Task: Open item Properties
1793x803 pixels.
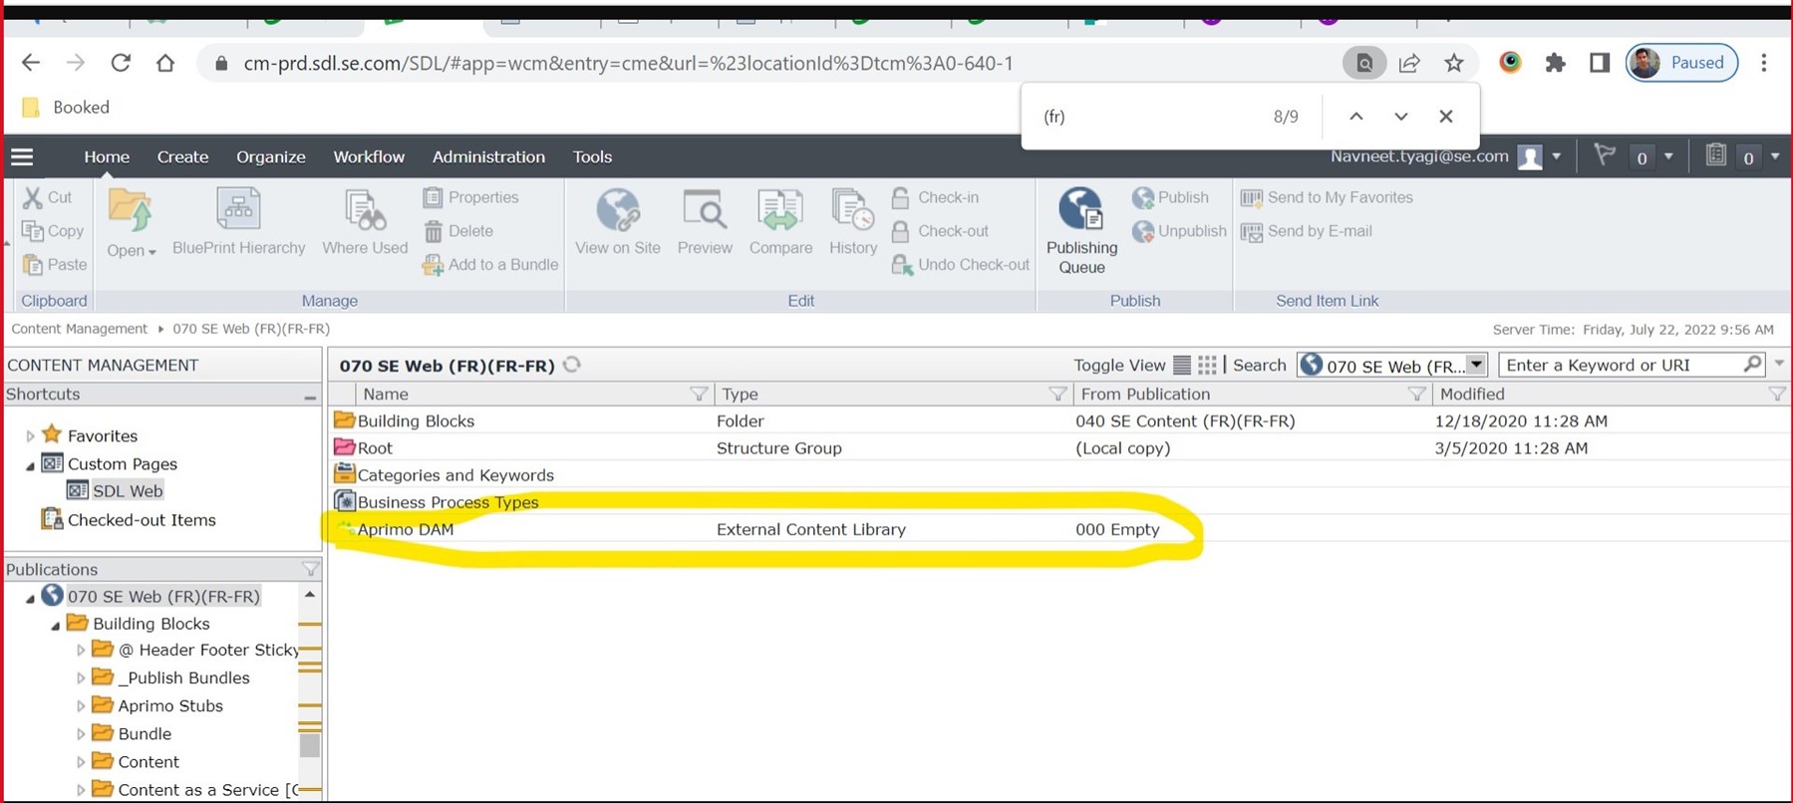Action: pyautogui.click(x=470, y=197)
